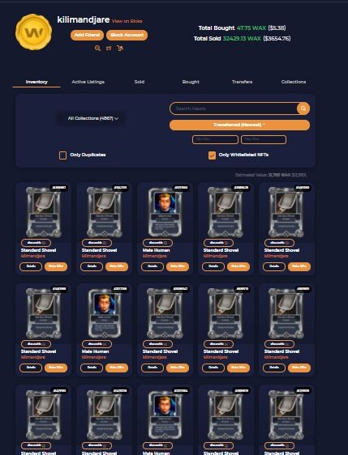The width and height of the screenshot is (348, 455).
Task: Click the Total Bought 47.75 WAX value
Action: pos(251,28)
